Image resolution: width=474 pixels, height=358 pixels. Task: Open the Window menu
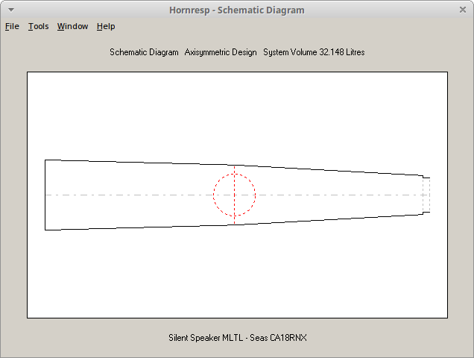click(72, 26)
